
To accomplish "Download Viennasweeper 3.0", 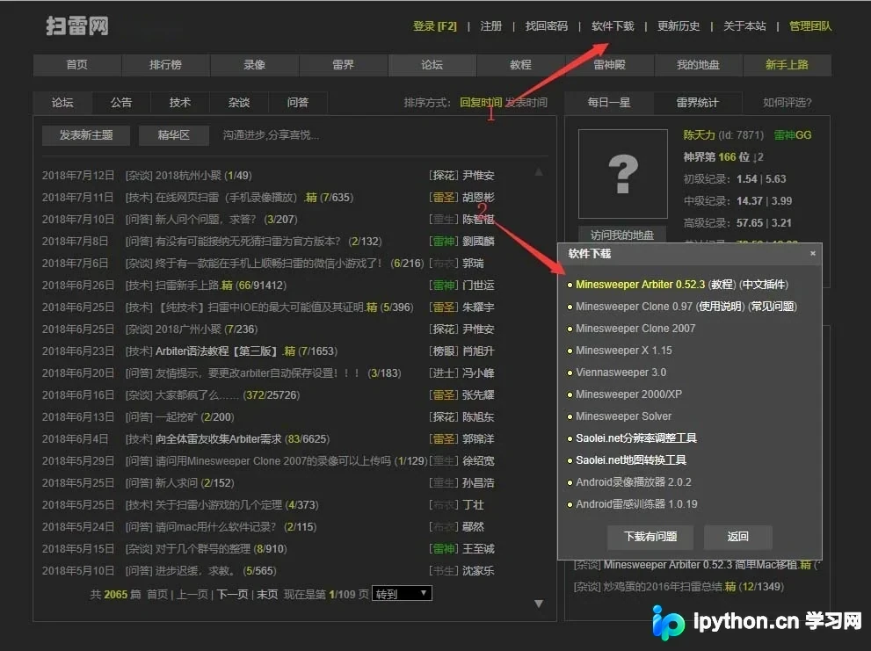I will point(621,373).
